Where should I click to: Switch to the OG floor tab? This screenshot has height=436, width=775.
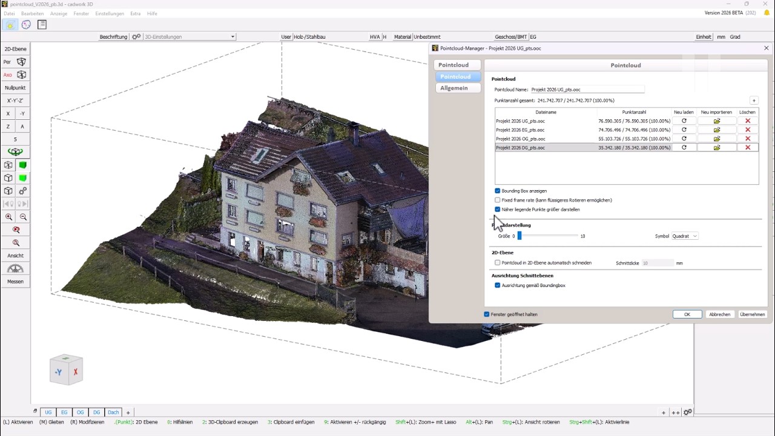pos(81,412)
